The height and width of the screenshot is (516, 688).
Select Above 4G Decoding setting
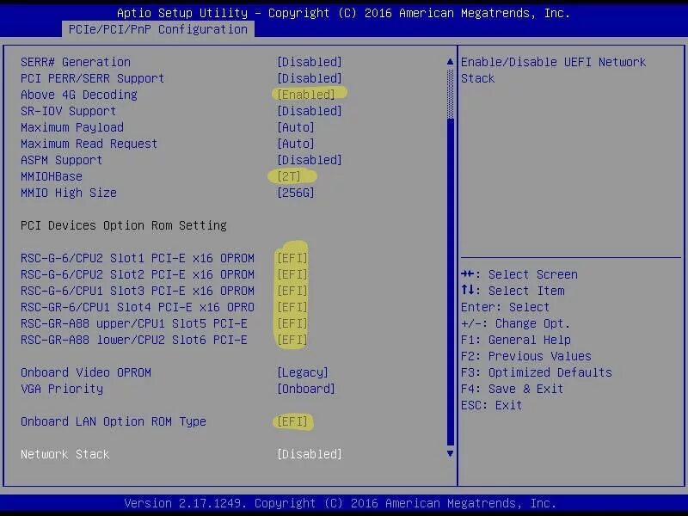click(x=79, y=95)
